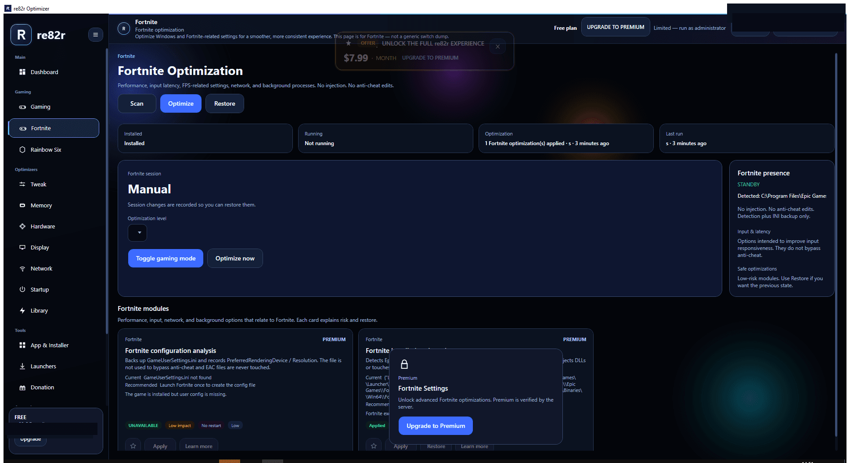Click the Restore button beside Optimize
Image resolution: width=850 pixels, height=463 pixels.
pos(225,103)
